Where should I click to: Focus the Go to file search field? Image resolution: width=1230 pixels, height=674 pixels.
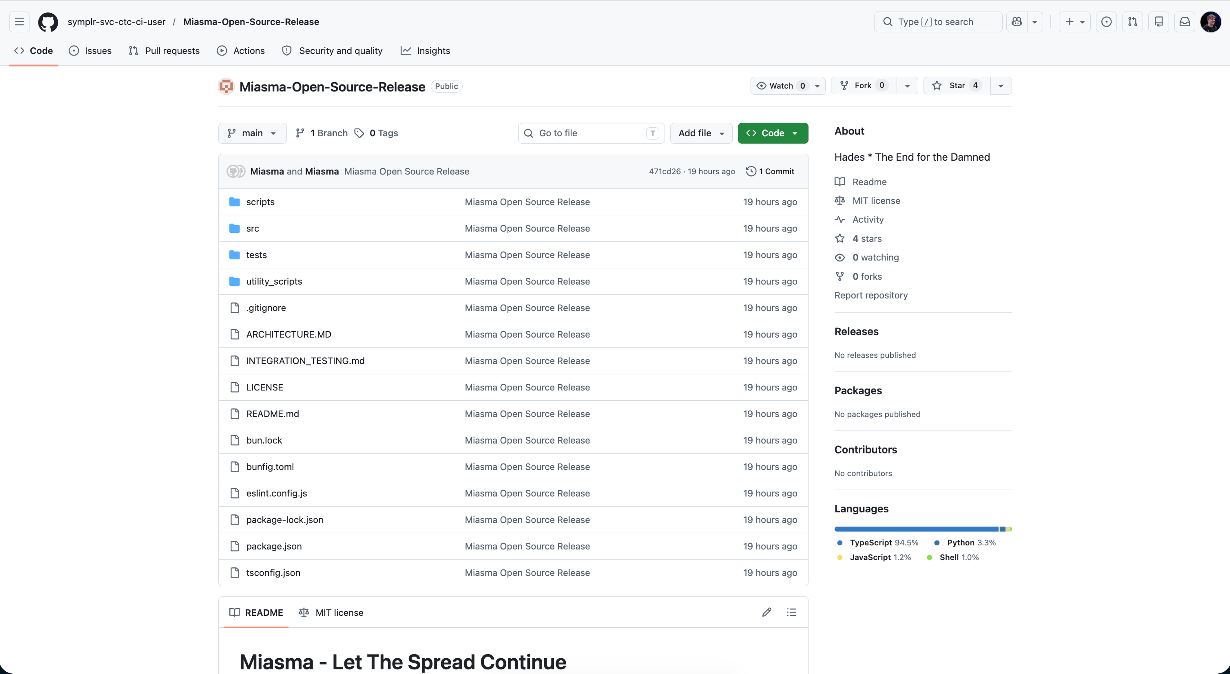(x=591, y=133)
